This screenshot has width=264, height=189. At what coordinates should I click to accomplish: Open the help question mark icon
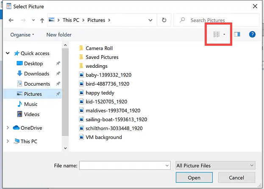click(x=252, y=34)
